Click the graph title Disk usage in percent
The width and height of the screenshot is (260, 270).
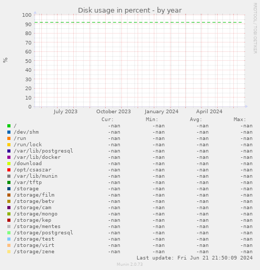[x=130, y=10]
